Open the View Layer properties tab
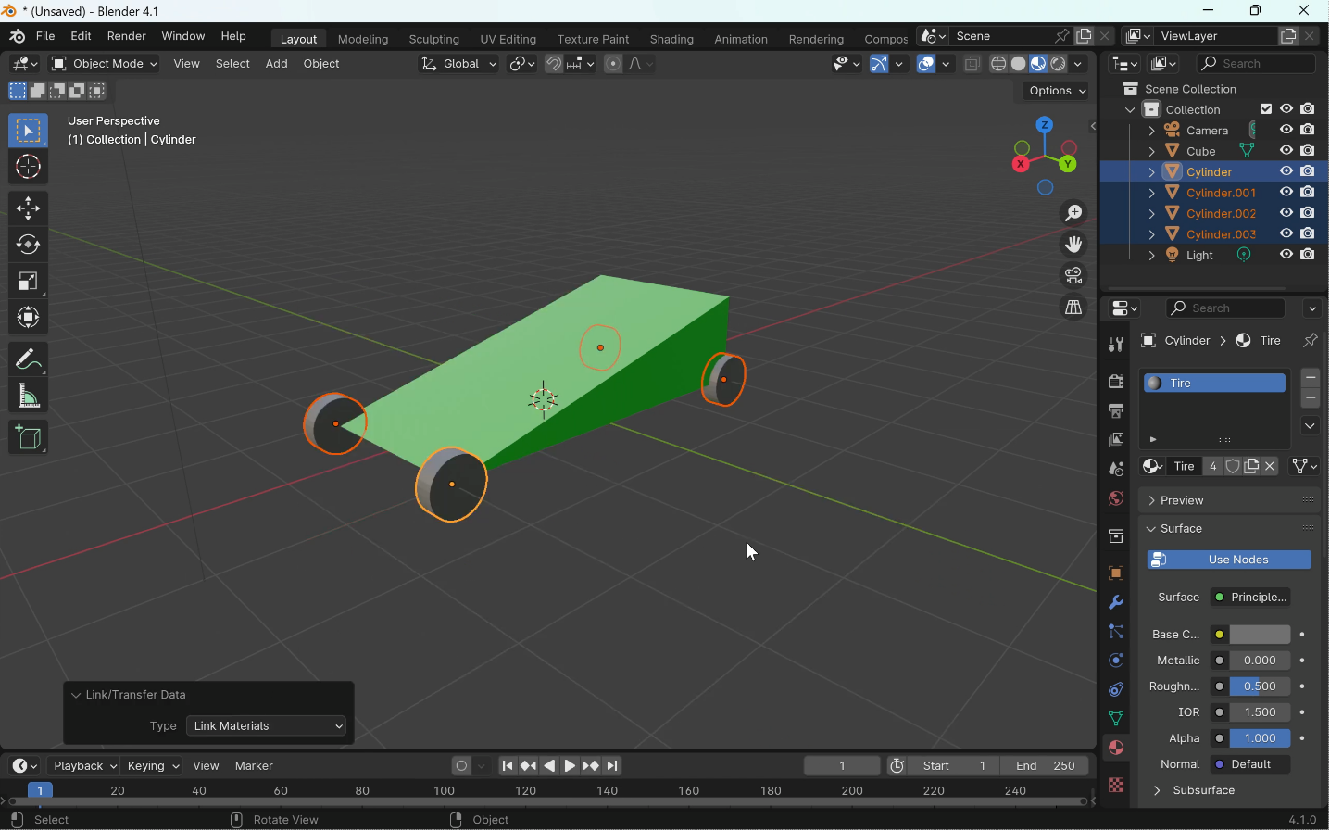 (x=1117, y=441)
